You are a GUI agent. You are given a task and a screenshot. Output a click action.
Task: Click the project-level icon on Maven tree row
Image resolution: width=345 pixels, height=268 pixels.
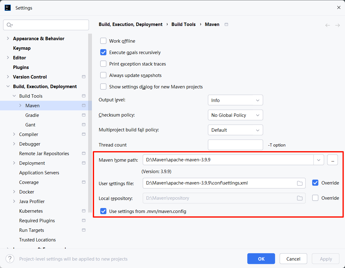(x=84, y=105)
